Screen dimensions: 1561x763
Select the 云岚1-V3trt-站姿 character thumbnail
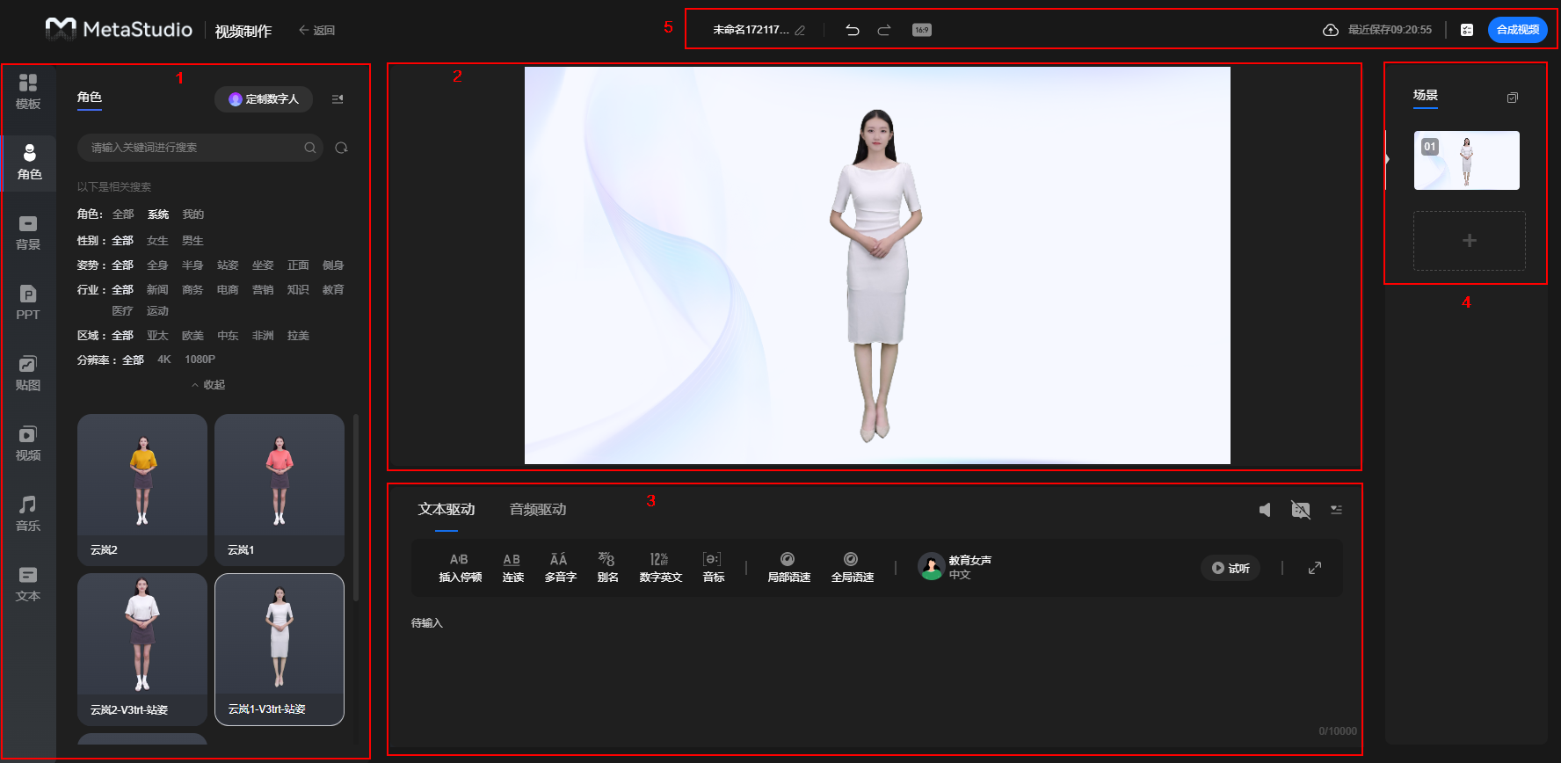click(x=280, y=649)
